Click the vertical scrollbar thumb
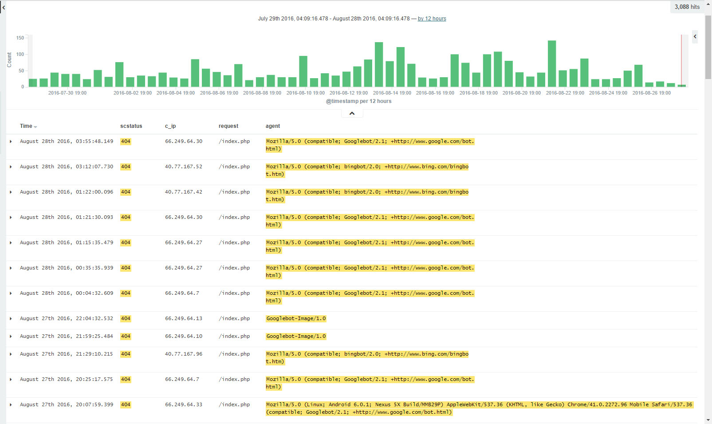The height and width of the screenshot is (424, 712). tap(708, 47)
